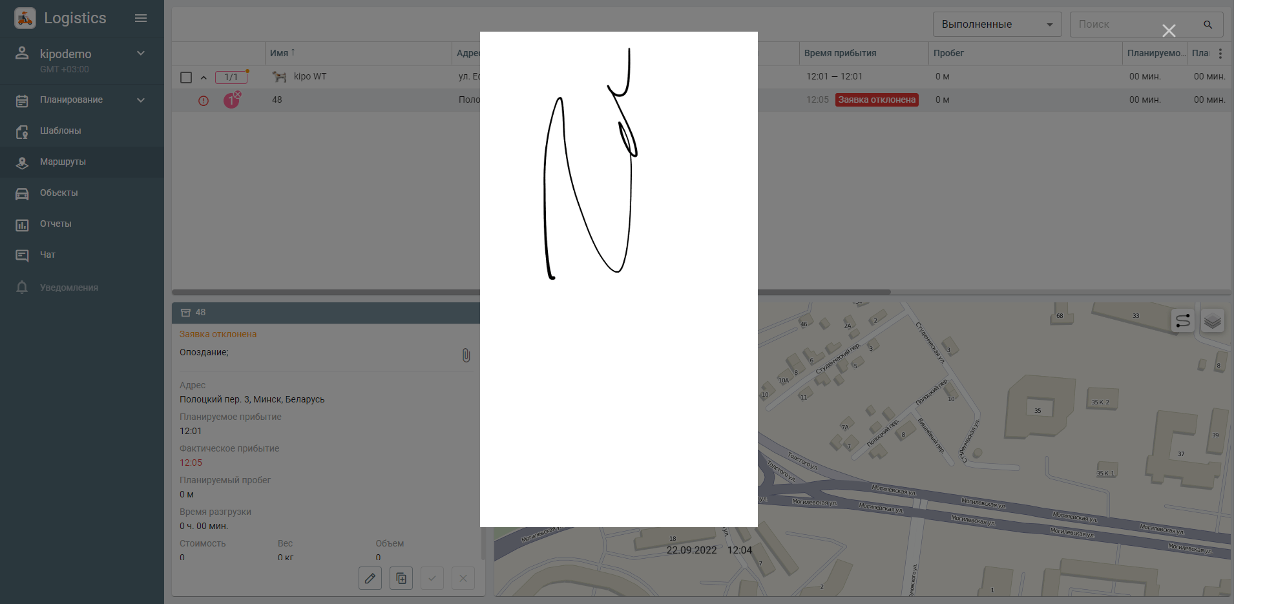Image resolution: width=1276 pixels, height=604 pixels.
Task: Click the hamburger menu icon beside Logistics
Action: click(x=141, y=18)
